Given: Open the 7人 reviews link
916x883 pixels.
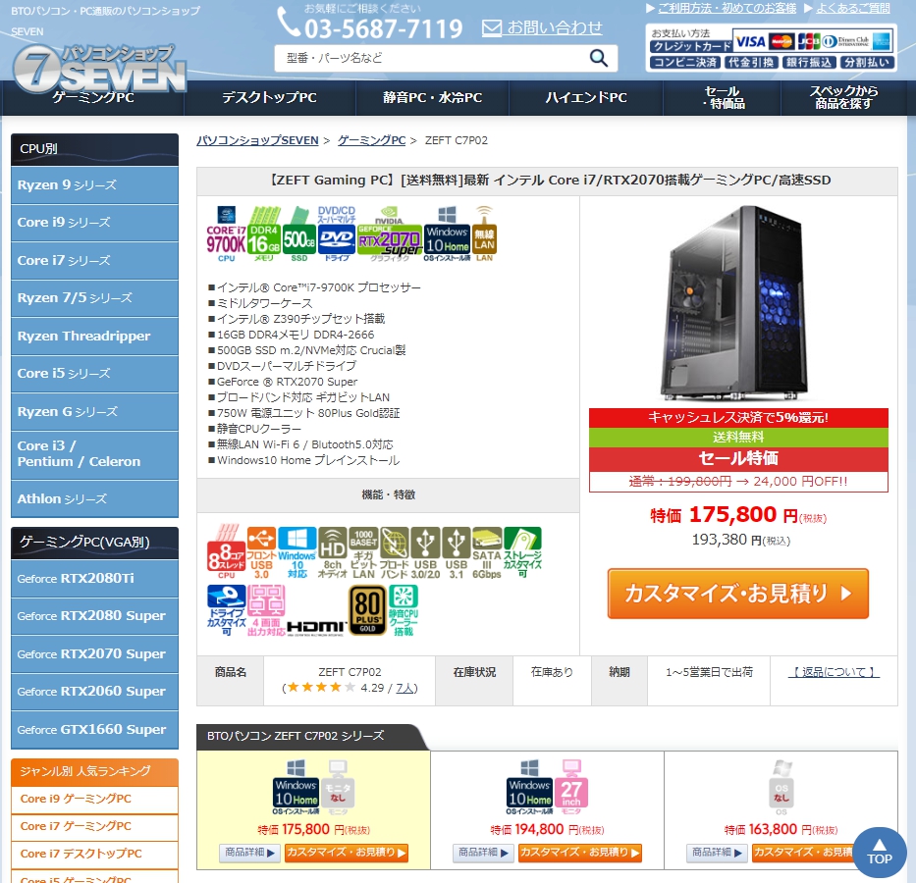Looking at the screenshot, I should click(x=404, y=688).
